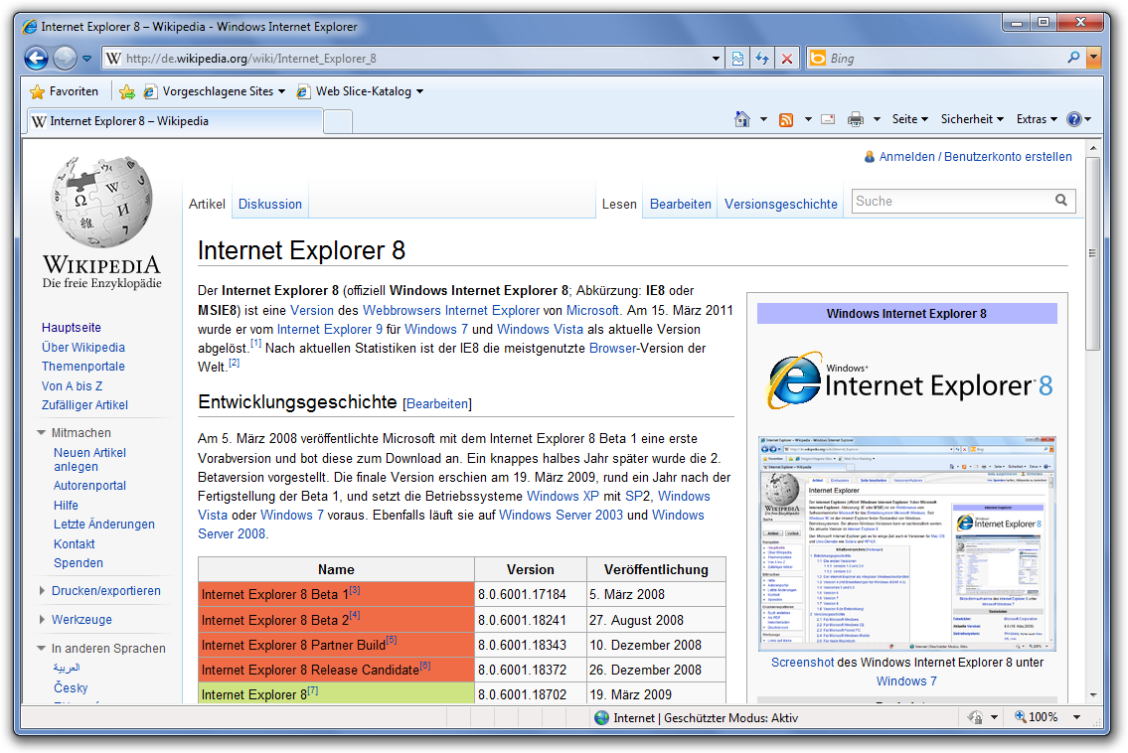Expand Drucken/exportieren section
This screenshot has height=753, width=1128.
[x=100, y=590]
